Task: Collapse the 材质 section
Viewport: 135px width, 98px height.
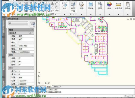Action: pyautogui.click(x=32, y=55)
